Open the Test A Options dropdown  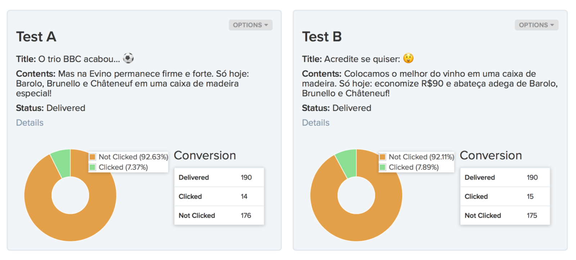(250, 25)
